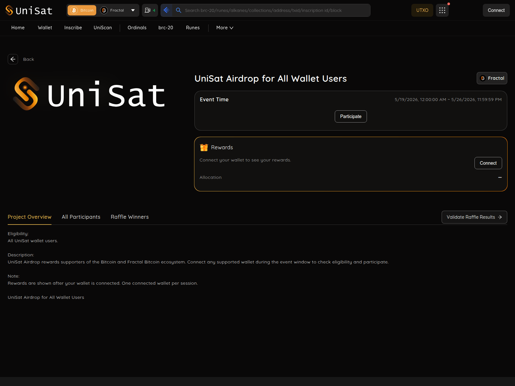Click the magnifying glass search icon

pos(179,10)
